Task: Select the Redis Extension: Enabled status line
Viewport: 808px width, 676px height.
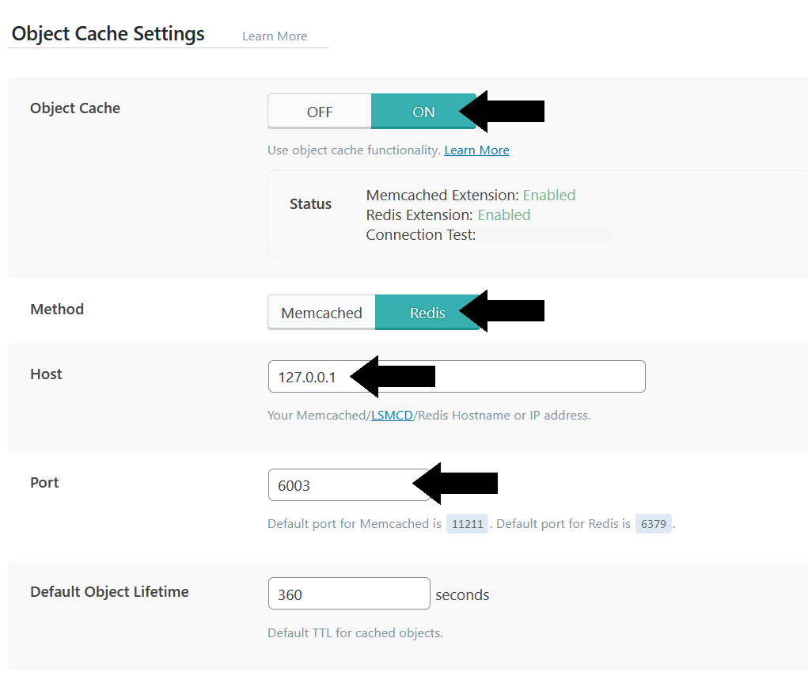Action: 448,215
